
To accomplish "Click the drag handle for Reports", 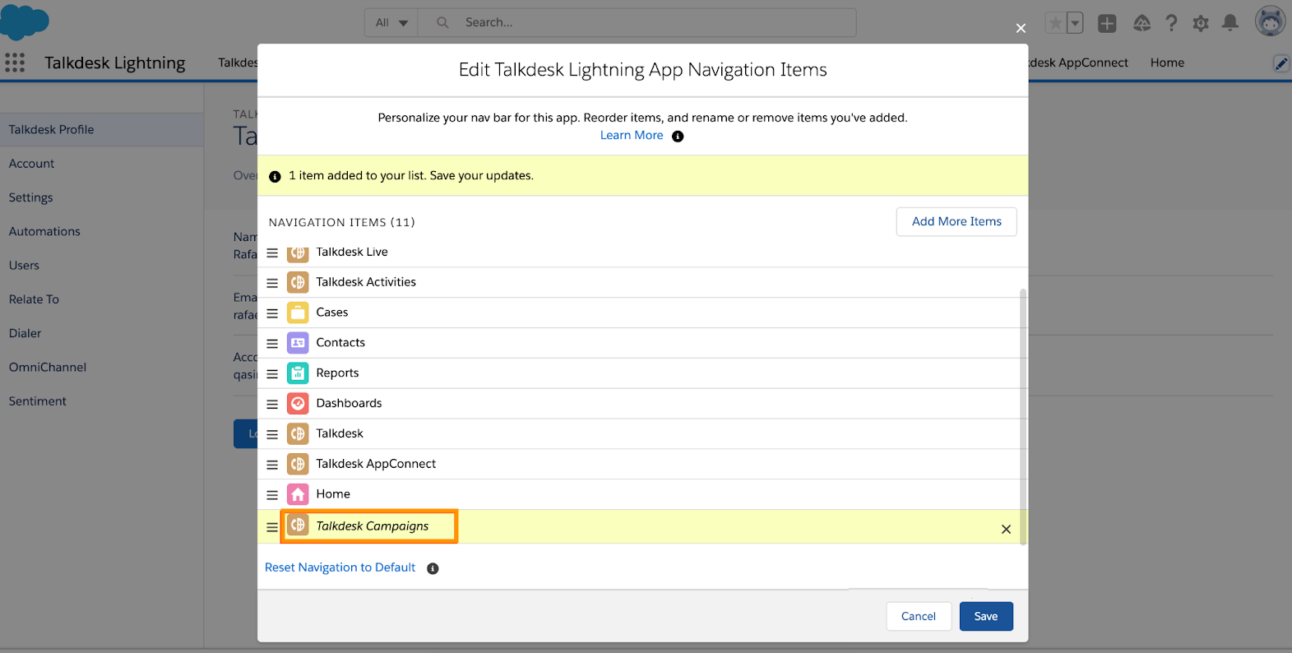I will 272,374.
